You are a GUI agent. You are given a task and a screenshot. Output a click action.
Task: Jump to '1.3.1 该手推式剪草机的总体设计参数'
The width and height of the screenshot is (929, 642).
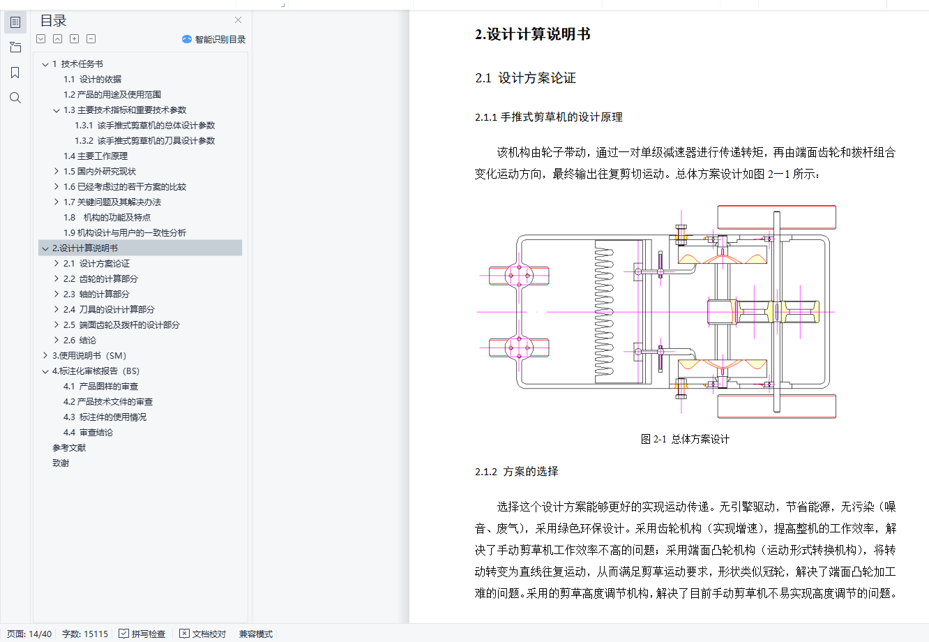(145, 126)
